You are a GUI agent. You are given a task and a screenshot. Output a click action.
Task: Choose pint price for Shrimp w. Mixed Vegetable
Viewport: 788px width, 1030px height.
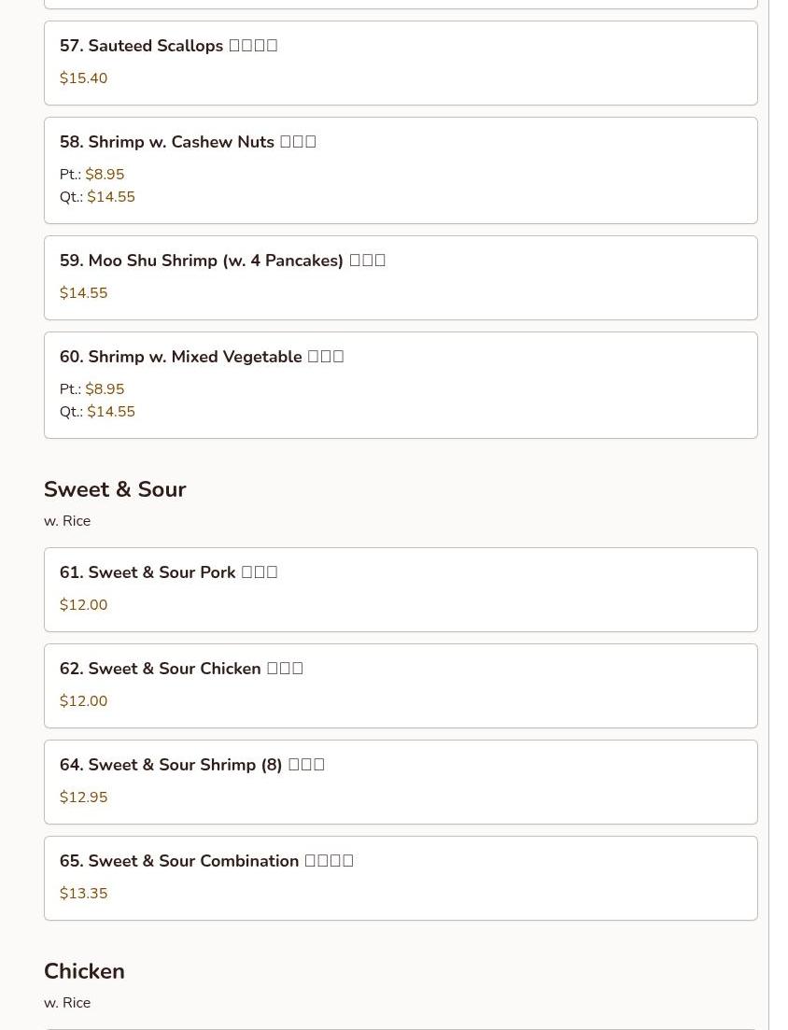(105, 389)
